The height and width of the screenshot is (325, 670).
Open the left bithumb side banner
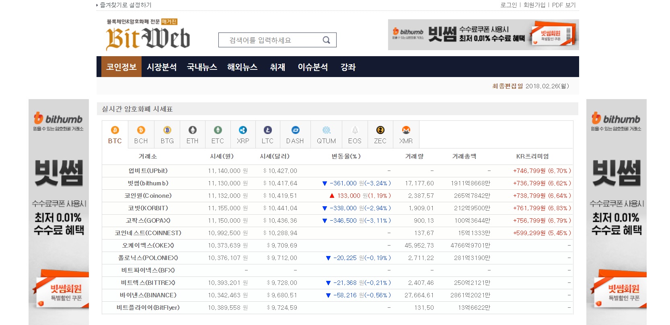tap(59, 212)
